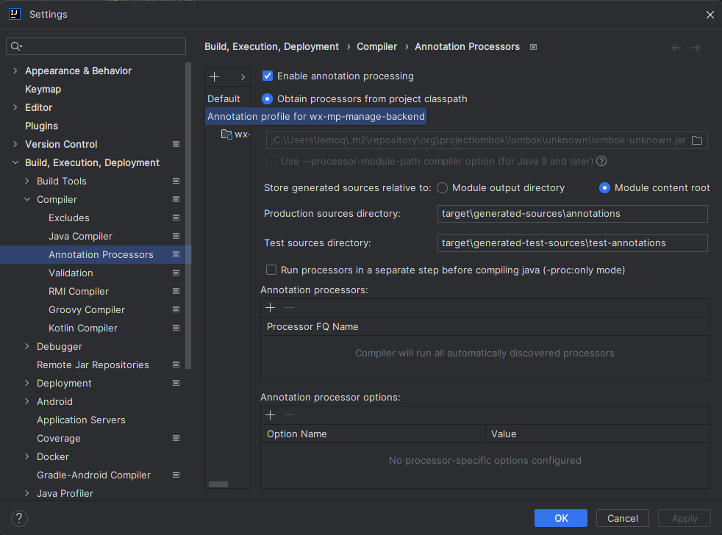Click the move-to-profile arrow next to plus
This screenshot has height=535, width=722.
pos(243,77)
